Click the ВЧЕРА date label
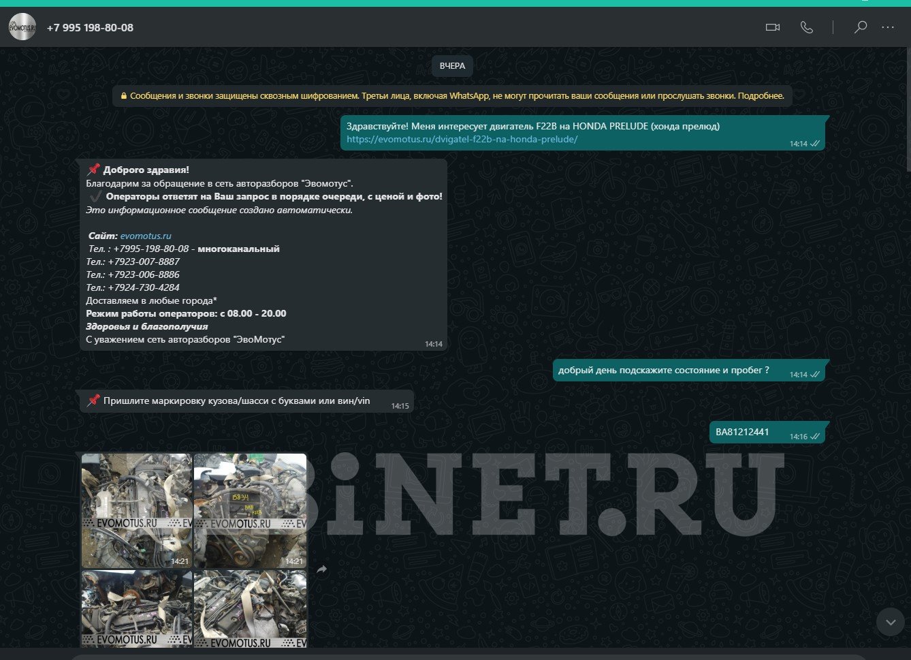 (452, 66)
